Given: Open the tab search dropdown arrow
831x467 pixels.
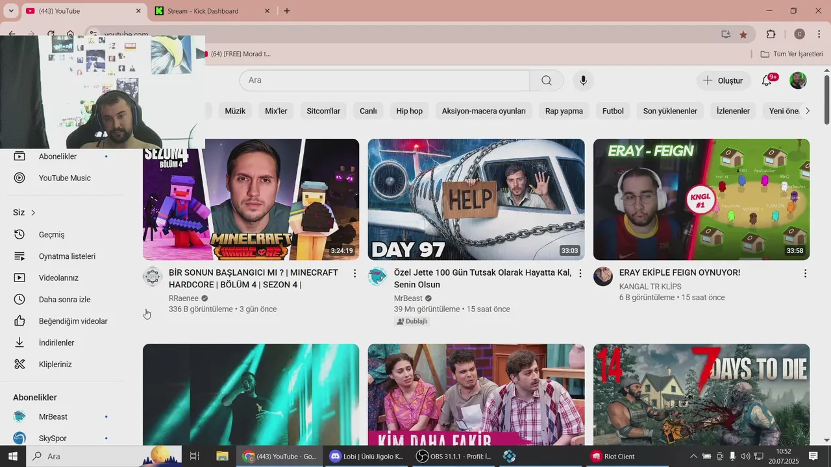Looking at the screenshot, I should 10,11.
